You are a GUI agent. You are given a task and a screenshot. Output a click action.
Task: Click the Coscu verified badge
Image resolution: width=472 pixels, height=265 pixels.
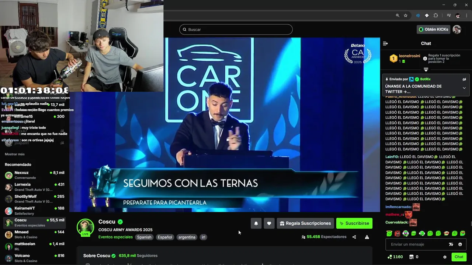coord(120,222)
